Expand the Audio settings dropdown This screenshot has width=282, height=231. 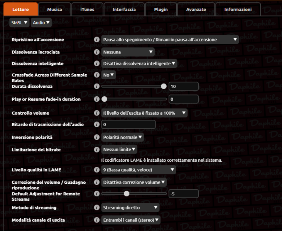coord(41,23)
